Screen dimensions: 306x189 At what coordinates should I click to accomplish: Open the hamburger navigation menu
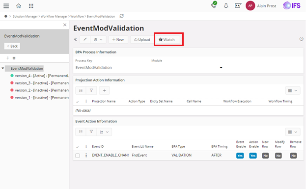coord(6,6)
